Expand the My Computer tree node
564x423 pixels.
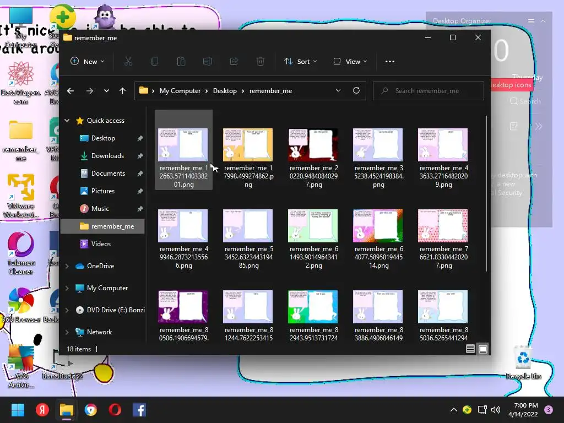coord(67,288)
